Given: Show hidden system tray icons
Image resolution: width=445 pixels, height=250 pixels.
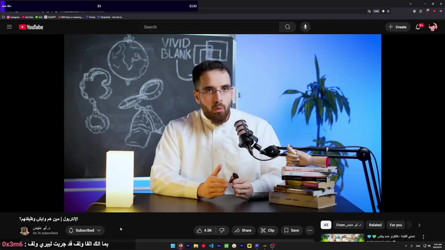Looking at the screenshot, I should coord(406,246).
